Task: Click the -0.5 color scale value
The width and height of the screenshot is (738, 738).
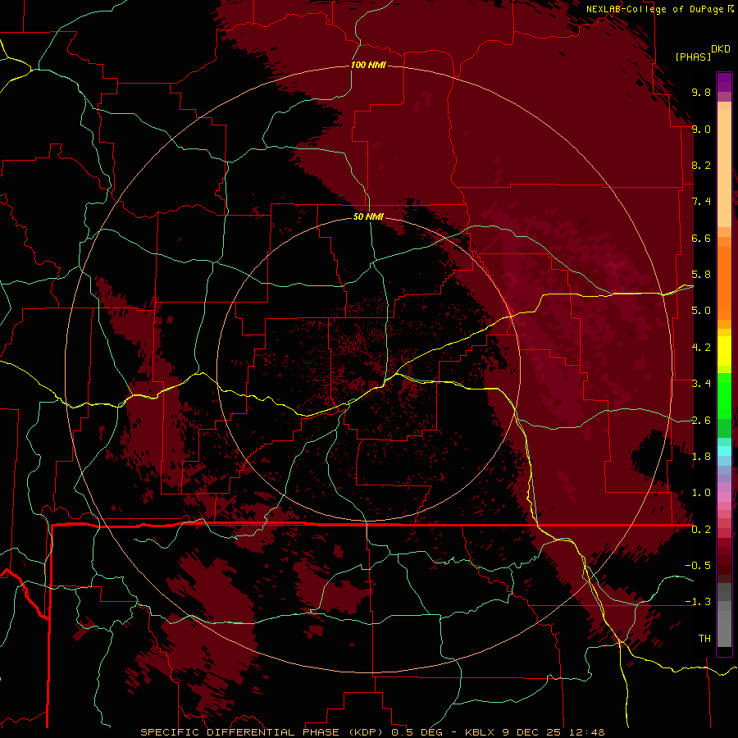Action: pyautogui.click(x=698, y=566)
